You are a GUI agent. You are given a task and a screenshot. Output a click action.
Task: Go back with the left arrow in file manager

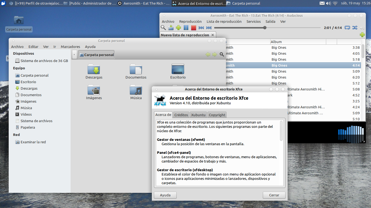coord(208,54)
